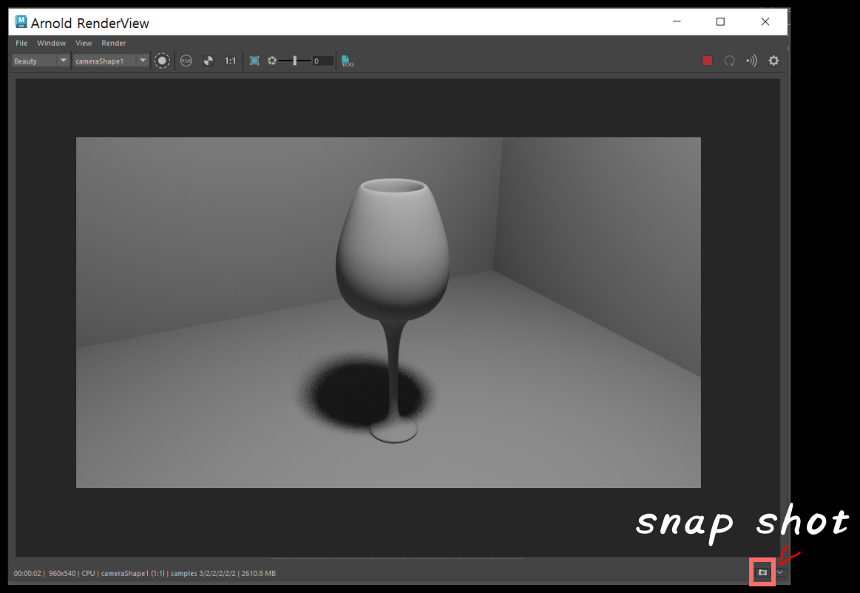Image resolution: width=860 pixels, height=593 pixels.
Task: Minimize the Arnold RenderView window
Action: [677, 21]
